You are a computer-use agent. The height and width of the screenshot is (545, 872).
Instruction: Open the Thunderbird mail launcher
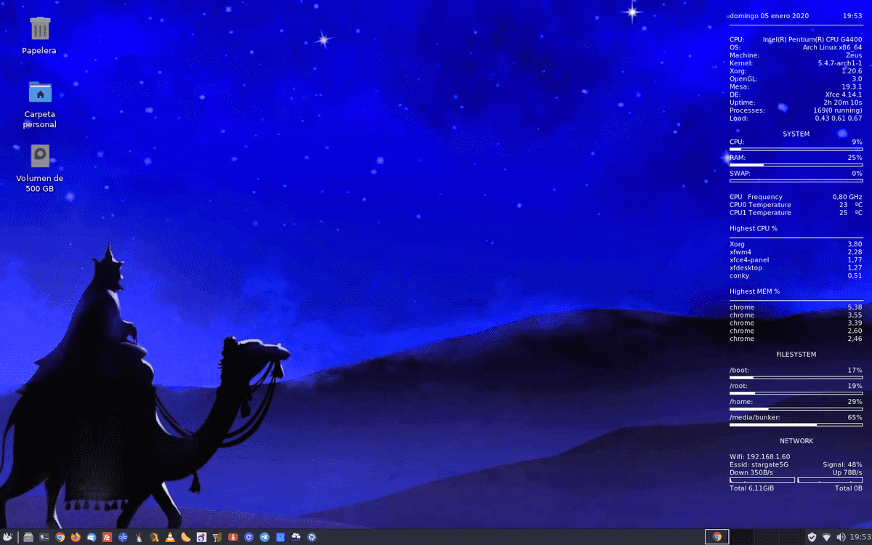pyautogui.click(x=92, y=537)
